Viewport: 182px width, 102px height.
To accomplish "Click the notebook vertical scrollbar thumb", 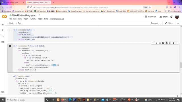I will click(181, 65).
